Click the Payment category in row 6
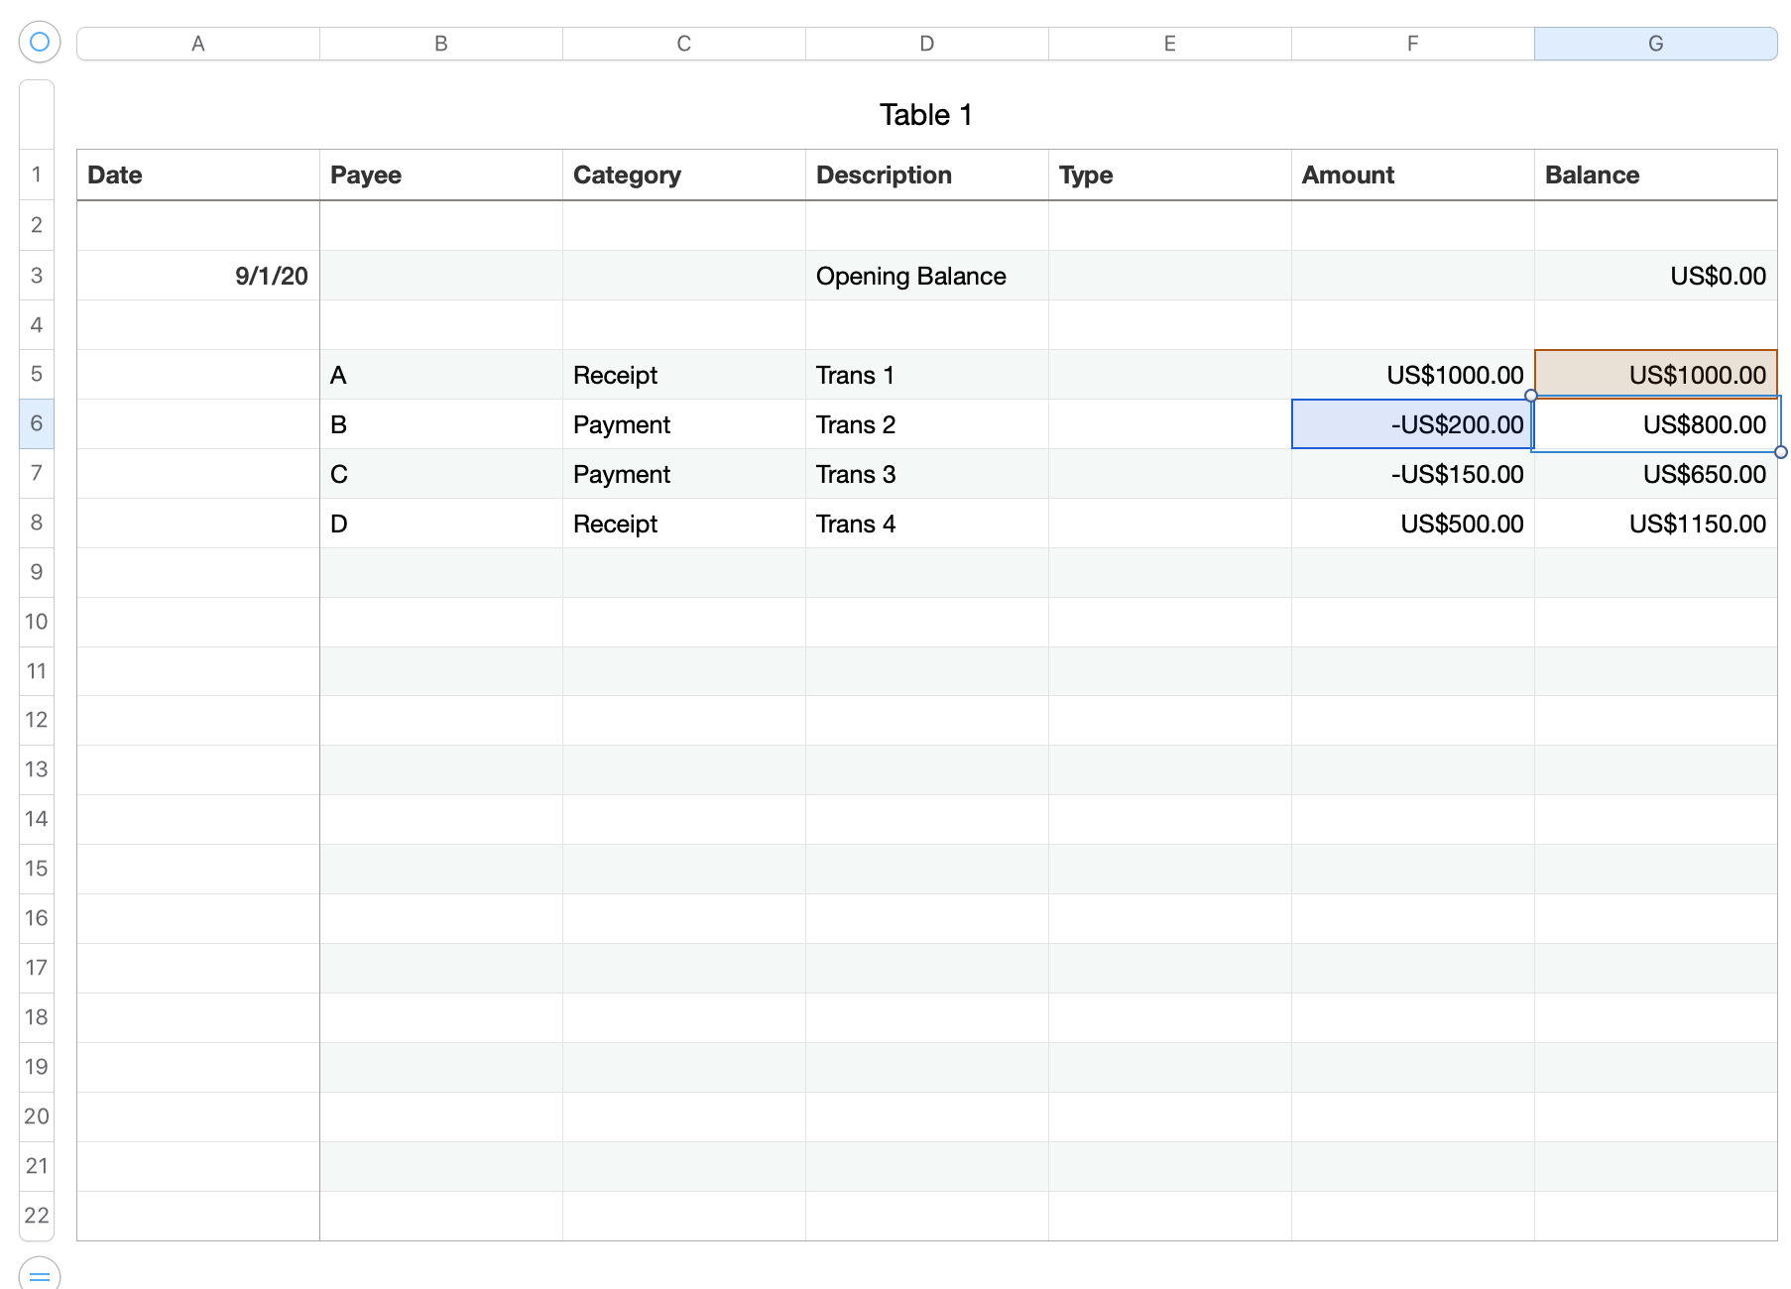The image size is (1791, 1289). [x=684, y=424]
